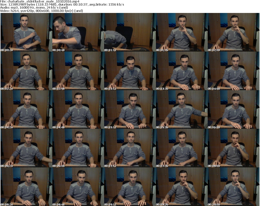Select the thumbnail at 00:06:48

point(78,148)
